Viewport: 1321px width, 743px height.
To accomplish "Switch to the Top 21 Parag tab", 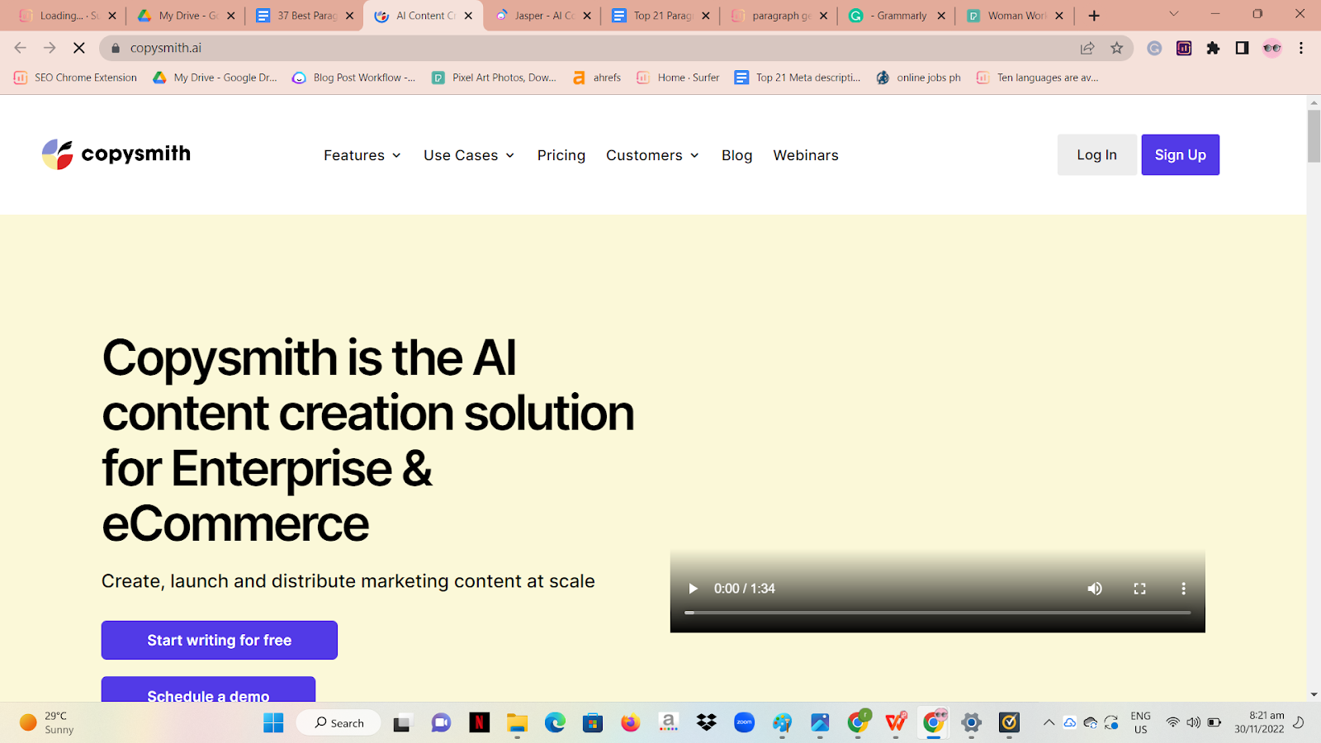I will point(660,16).
